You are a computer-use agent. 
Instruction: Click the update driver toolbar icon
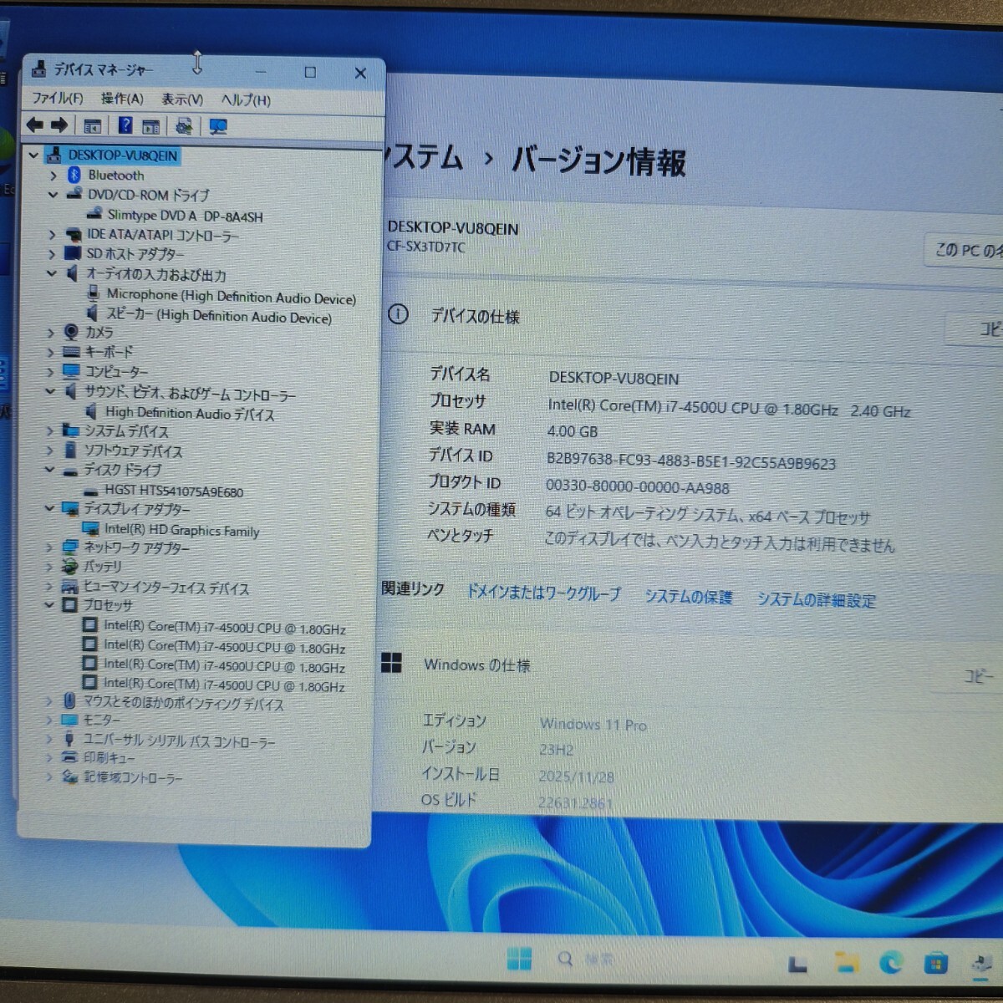184,126
